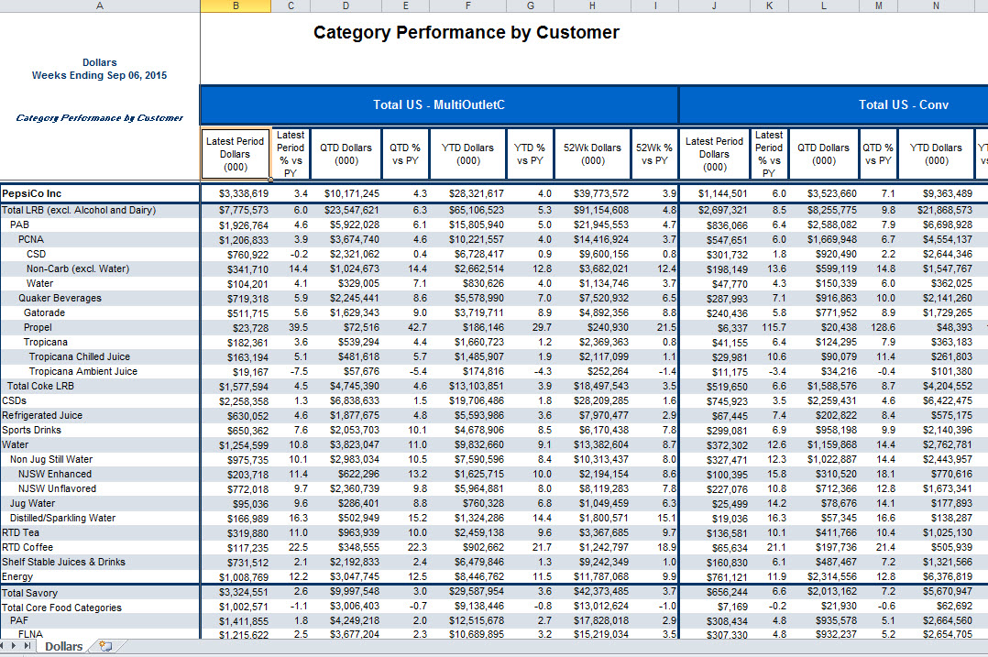Select the cell with value $39,773,572
This screenshot has height=657, width=988.
(592, 193)
